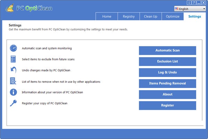Open the Exclusion List
Screen dimensions: 208x139
coord(167,61)
